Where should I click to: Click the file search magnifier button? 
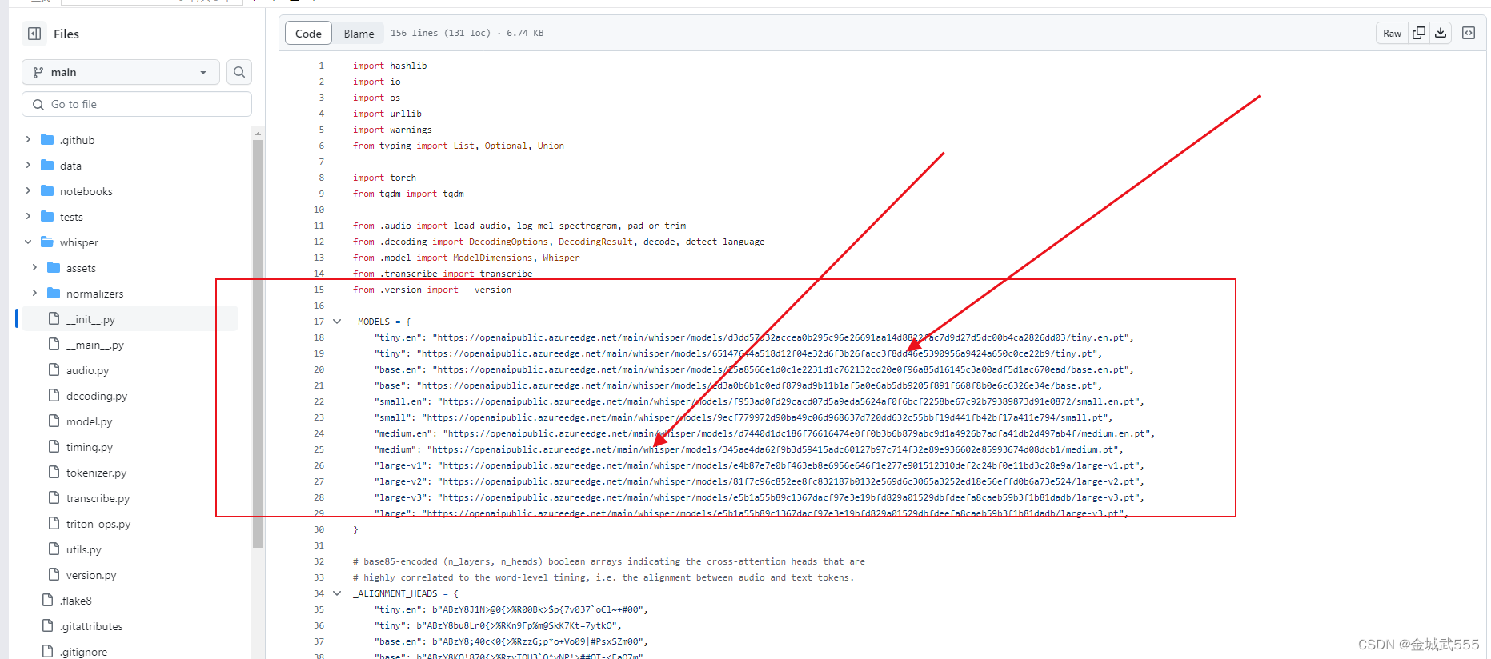(x=239, y=72)
